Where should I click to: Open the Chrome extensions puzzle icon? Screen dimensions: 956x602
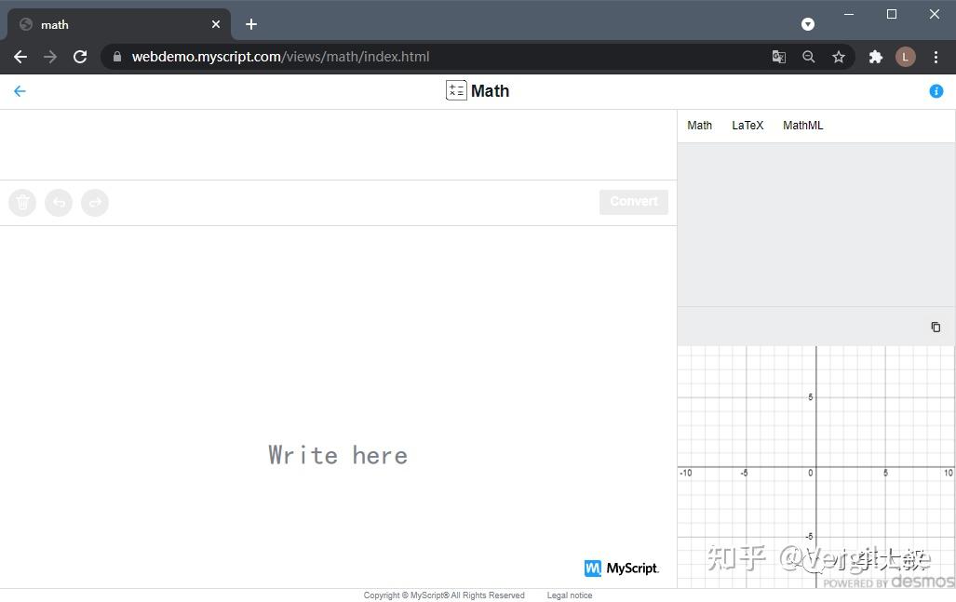tap(875, 57)
